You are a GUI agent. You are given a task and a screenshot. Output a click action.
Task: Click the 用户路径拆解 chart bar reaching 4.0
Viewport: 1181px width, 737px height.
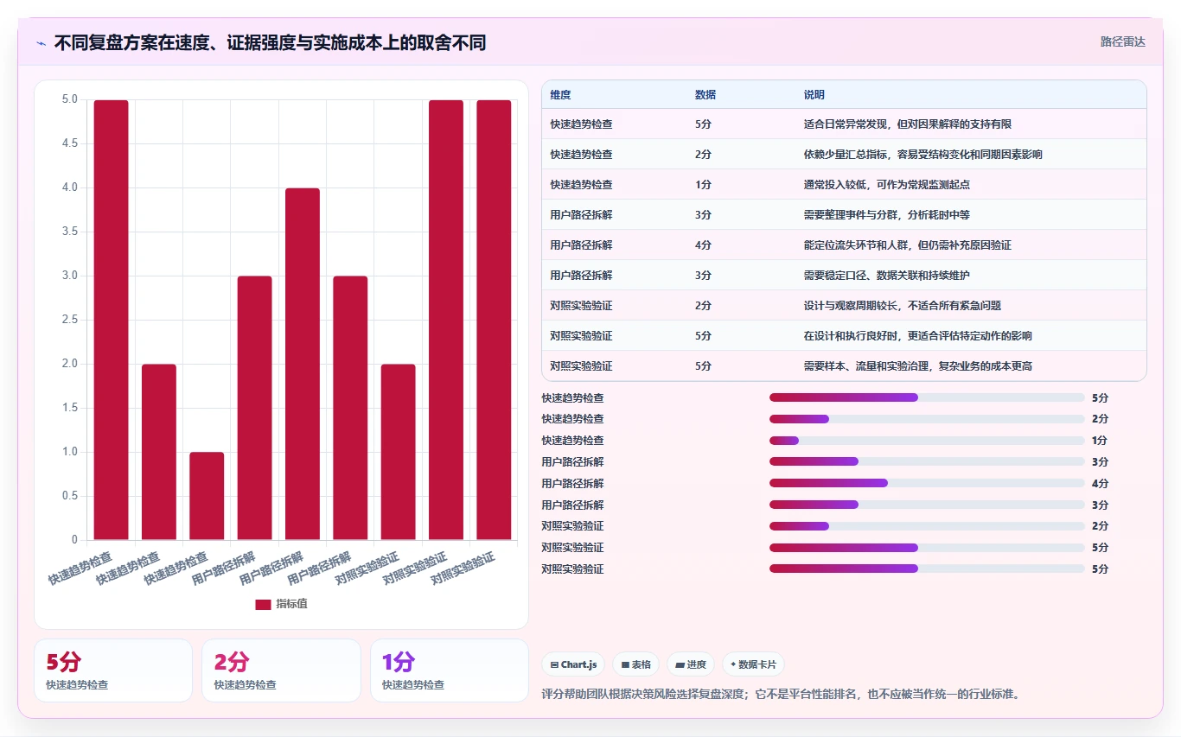pos(303,364)
